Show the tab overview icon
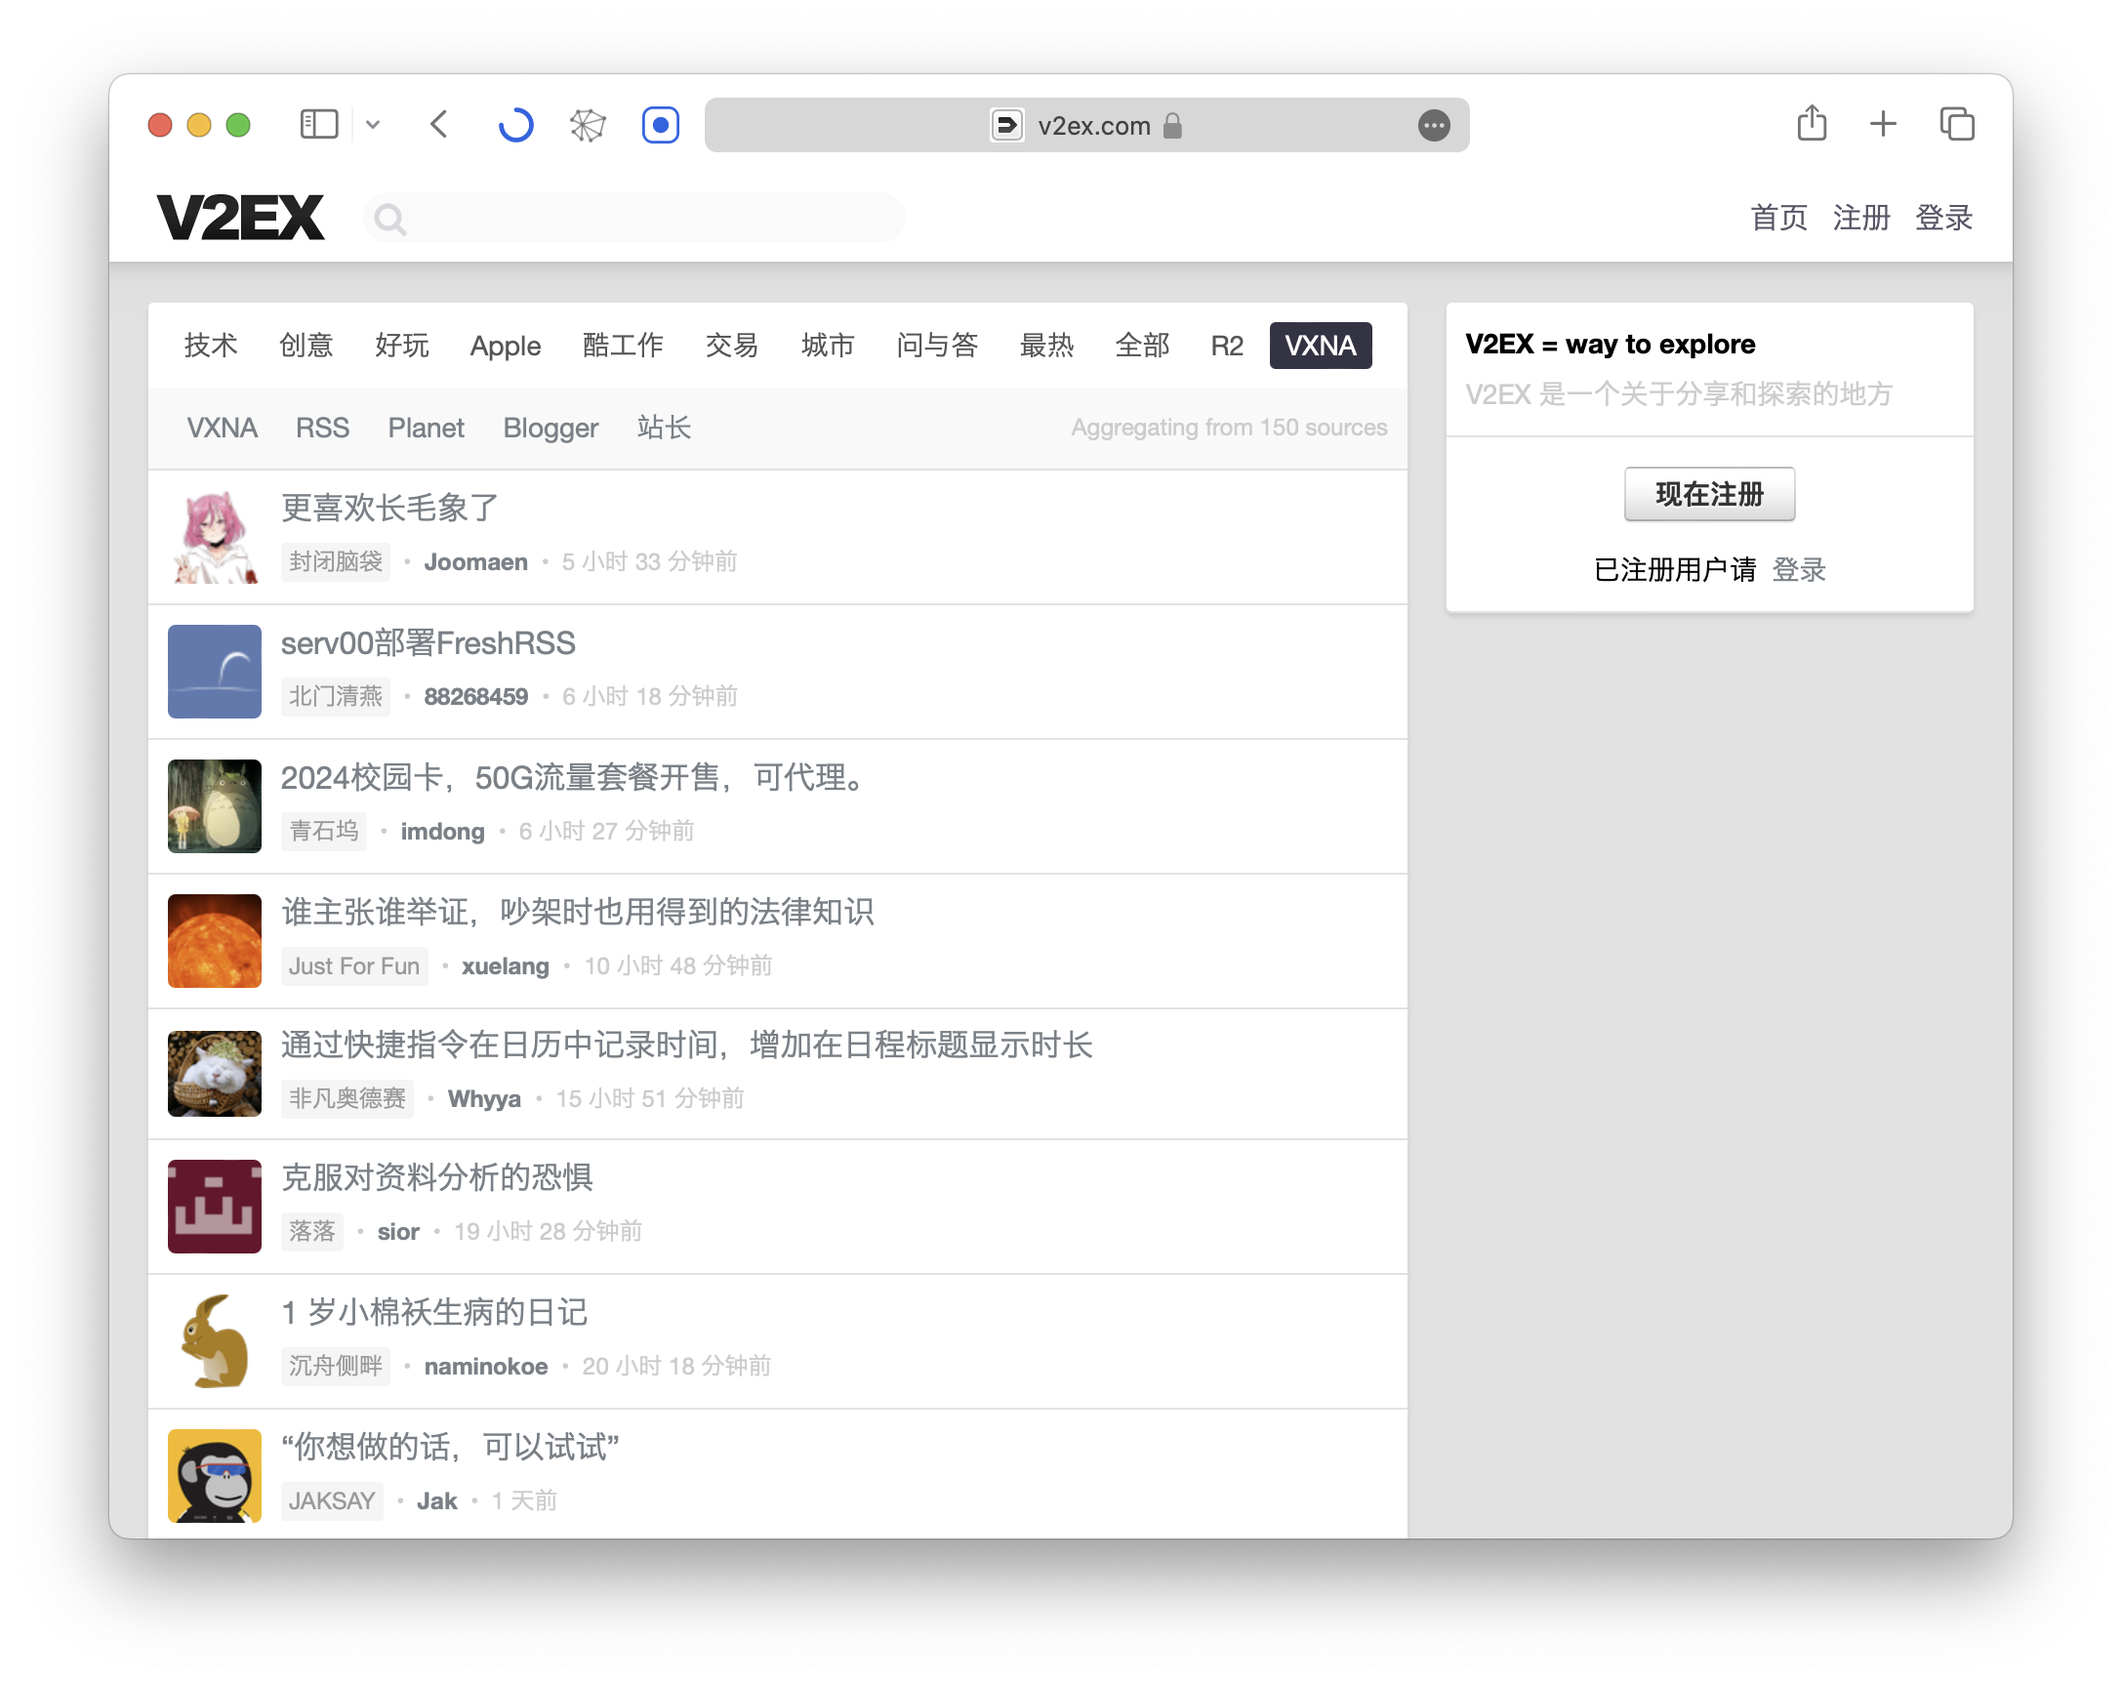This screenshot has width=2122, height=1683. point(1957,124)
